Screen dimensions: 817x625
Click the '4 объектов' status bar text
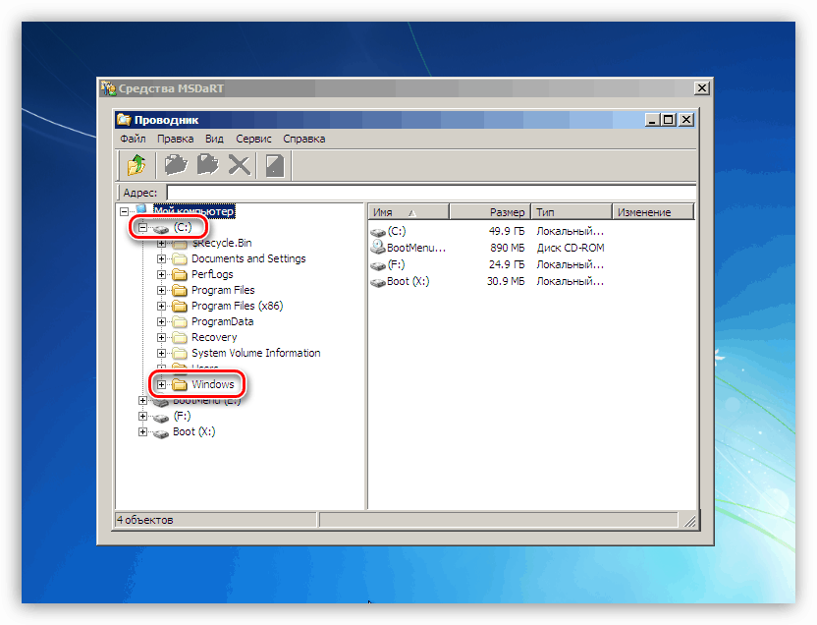[145, 520]
